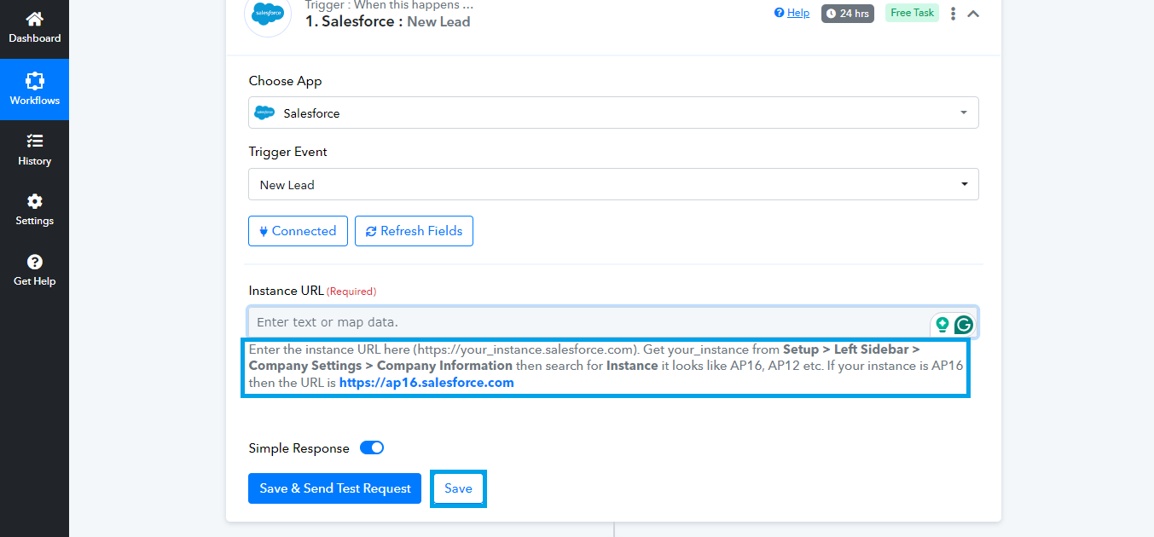
Task: Click the 24 hrs time badge
Action: [x=847, y=13]
